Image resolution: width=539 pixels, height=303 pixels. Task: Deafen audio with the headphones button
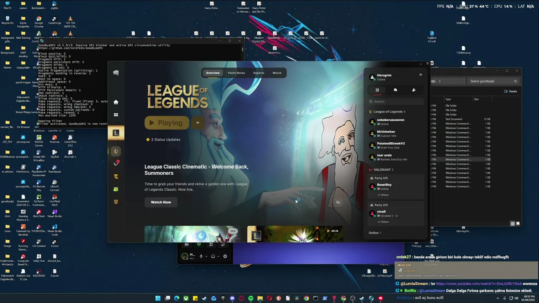pyautogui.click(x=213, y=256)
